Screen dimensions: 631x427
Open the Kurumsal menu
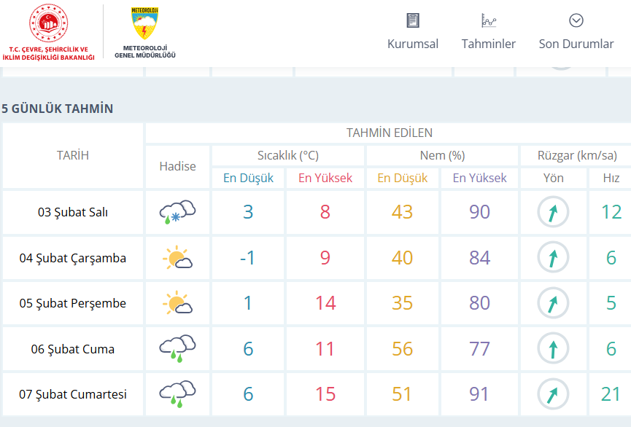[413, 44]
